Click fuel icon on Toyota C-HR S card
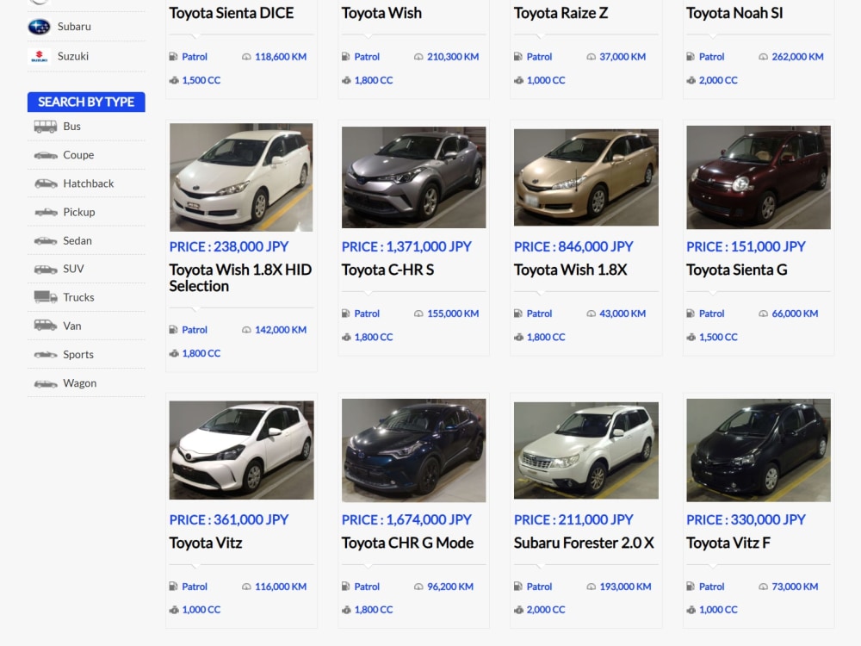 (x=345, y=314)
